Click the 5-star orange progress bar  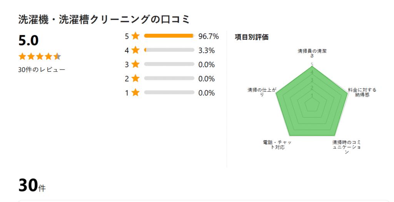169,36
